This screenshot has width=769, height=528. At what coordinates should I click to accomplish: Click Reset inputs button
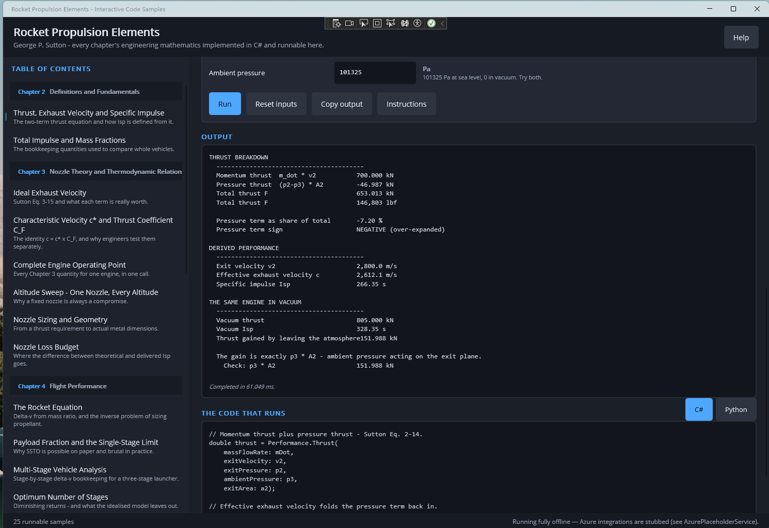tap(276, 104)
